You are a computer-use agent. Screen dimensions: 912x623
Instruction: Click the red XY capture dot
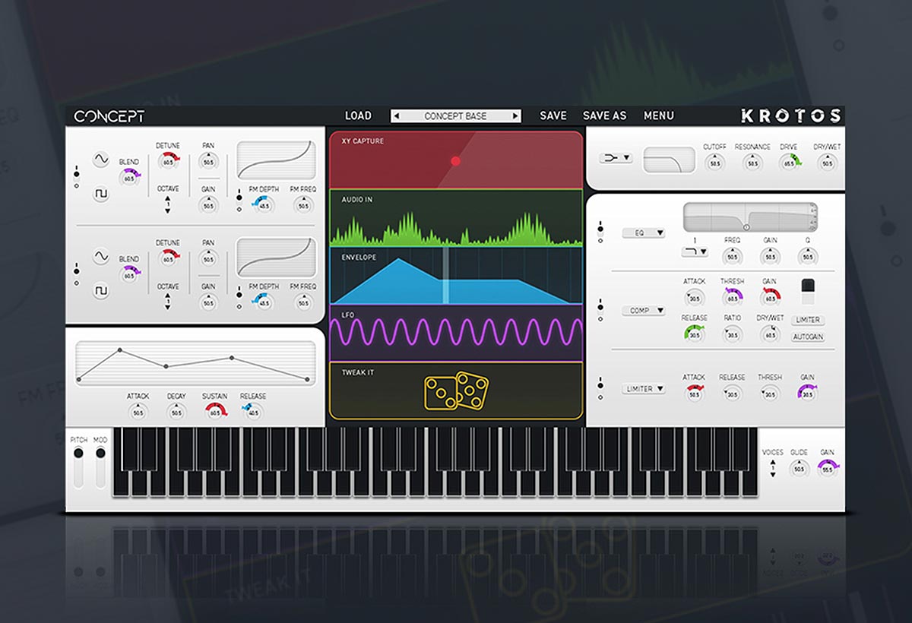pyautogui.click(x=456, y=161)
